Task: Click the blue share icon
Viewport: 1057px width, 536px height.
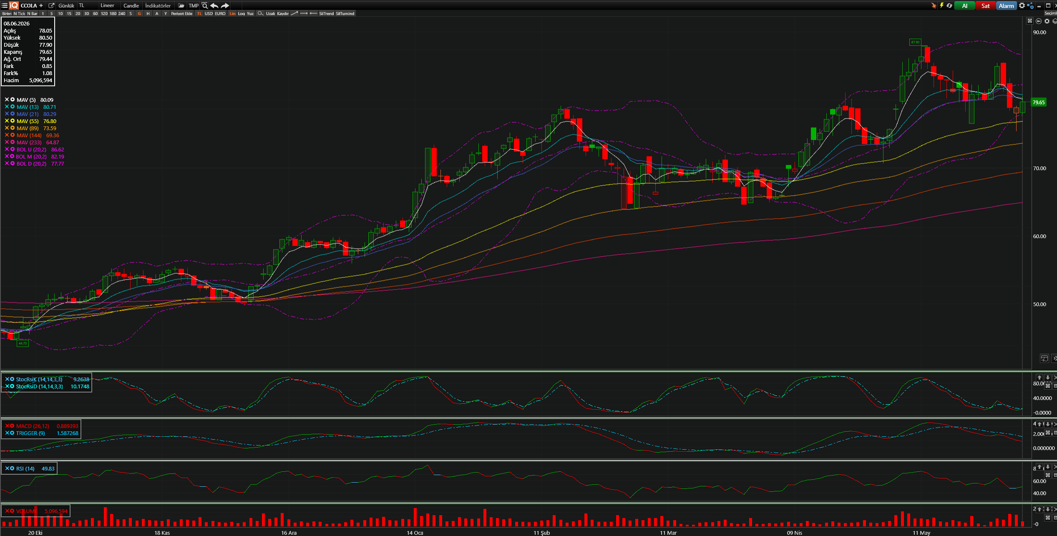Action: (x=1030, y=5)
